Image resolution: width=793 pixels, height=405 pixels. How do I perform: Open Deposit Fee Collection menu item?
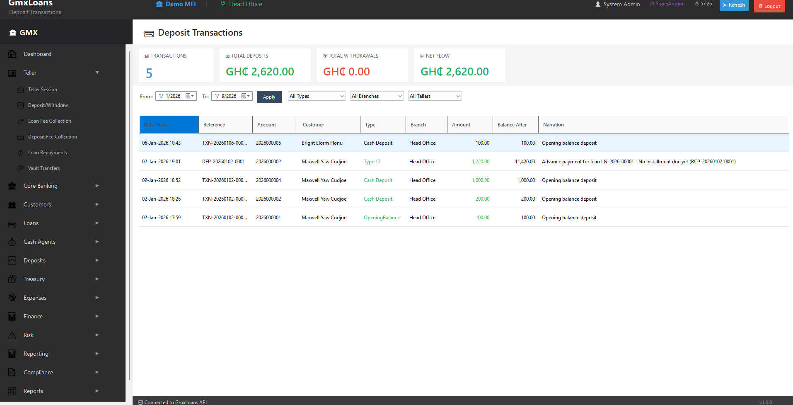[x=53, y=137]
